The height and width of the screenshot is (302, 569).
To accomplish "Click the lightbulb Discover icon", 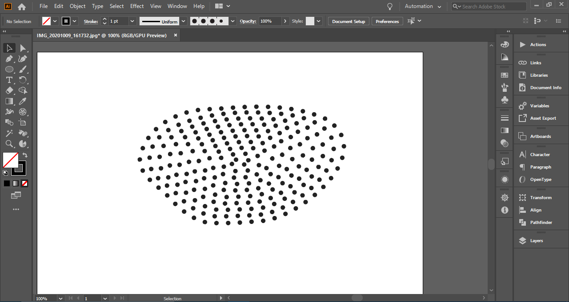I will point(390,7).
